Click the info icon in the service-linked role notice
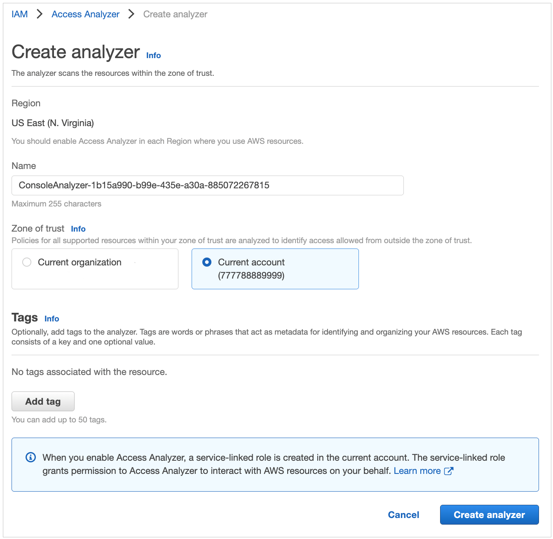553x539 pixels. [x=30, y=457]
